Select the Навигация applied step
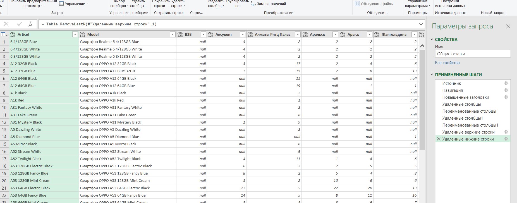 point(453,90)
